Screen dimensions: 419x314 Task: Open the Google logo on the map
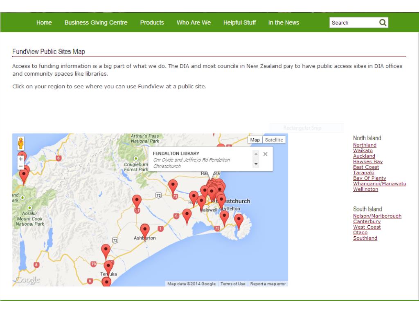tap(27, 280)
